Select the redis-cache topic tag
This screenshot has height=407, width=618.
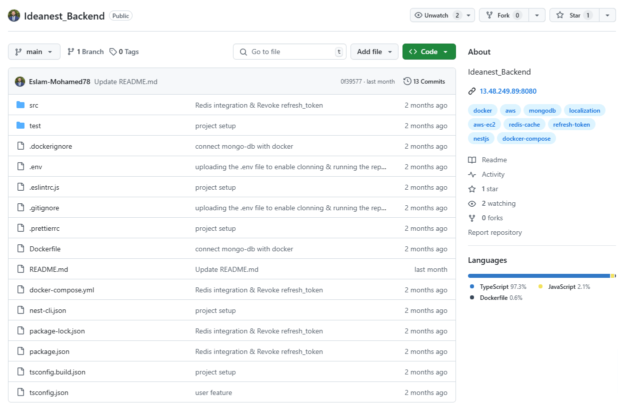click(524, 124)
